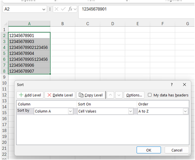The image size is (195, 160).
Task: Click the Add Level button
Action: tap(30, 95)
